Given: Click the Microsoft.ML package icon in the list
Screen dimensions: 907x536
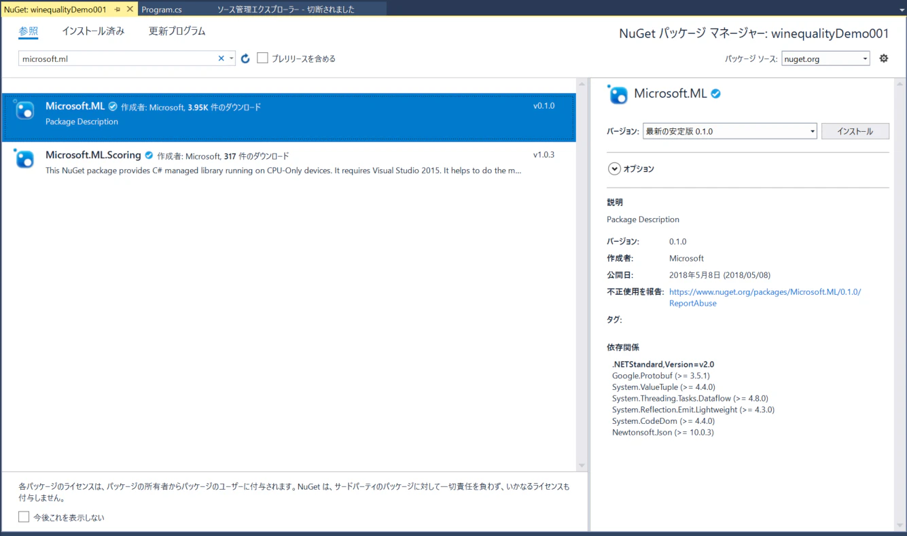Looking at the screenshot, I should (24, 109).
